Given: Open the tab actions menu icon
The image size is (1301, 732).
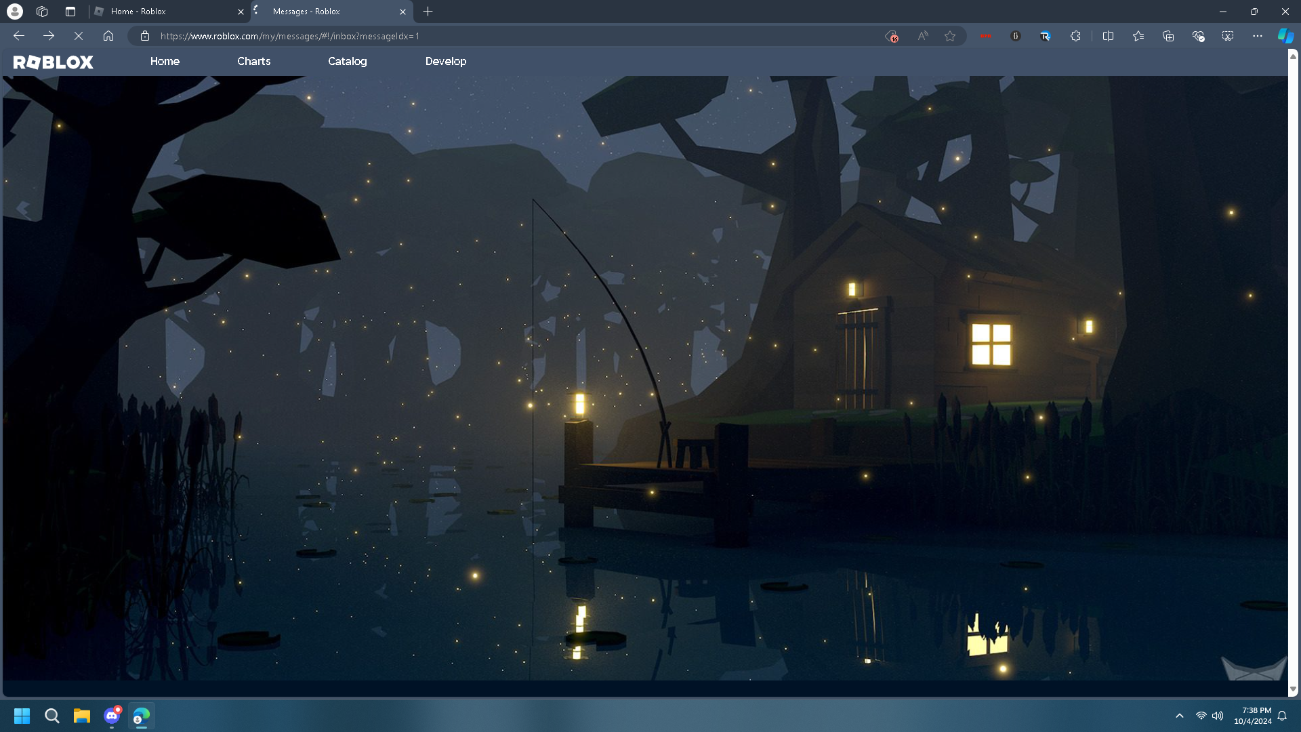Looking at the screenshot, I should pos(70,12).
